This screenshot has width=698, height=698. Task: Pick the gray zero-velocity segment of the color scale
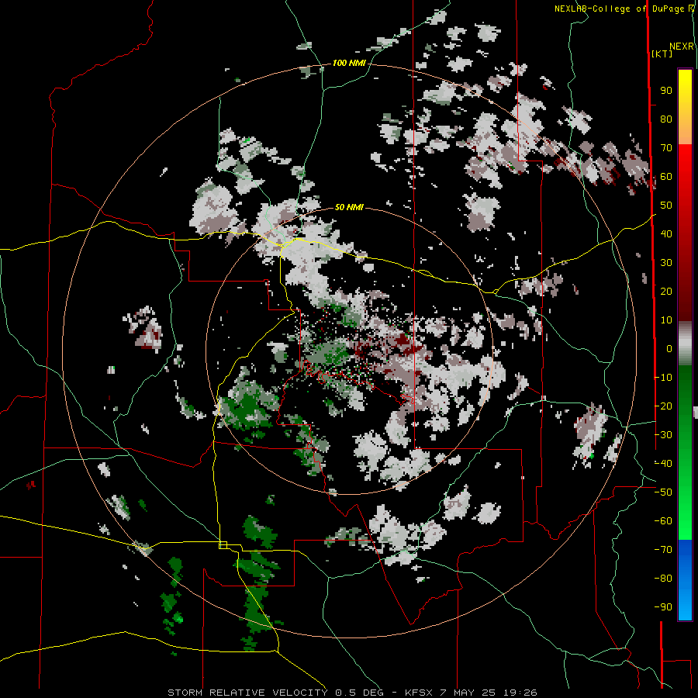click(685, 344)
